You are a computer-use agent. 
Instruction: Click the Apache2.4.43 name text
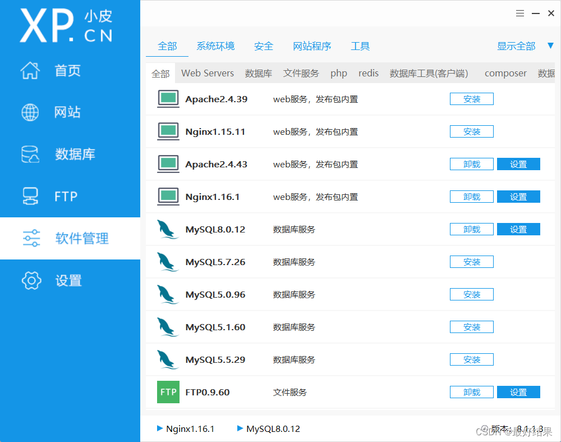click(x=216, y=165)
